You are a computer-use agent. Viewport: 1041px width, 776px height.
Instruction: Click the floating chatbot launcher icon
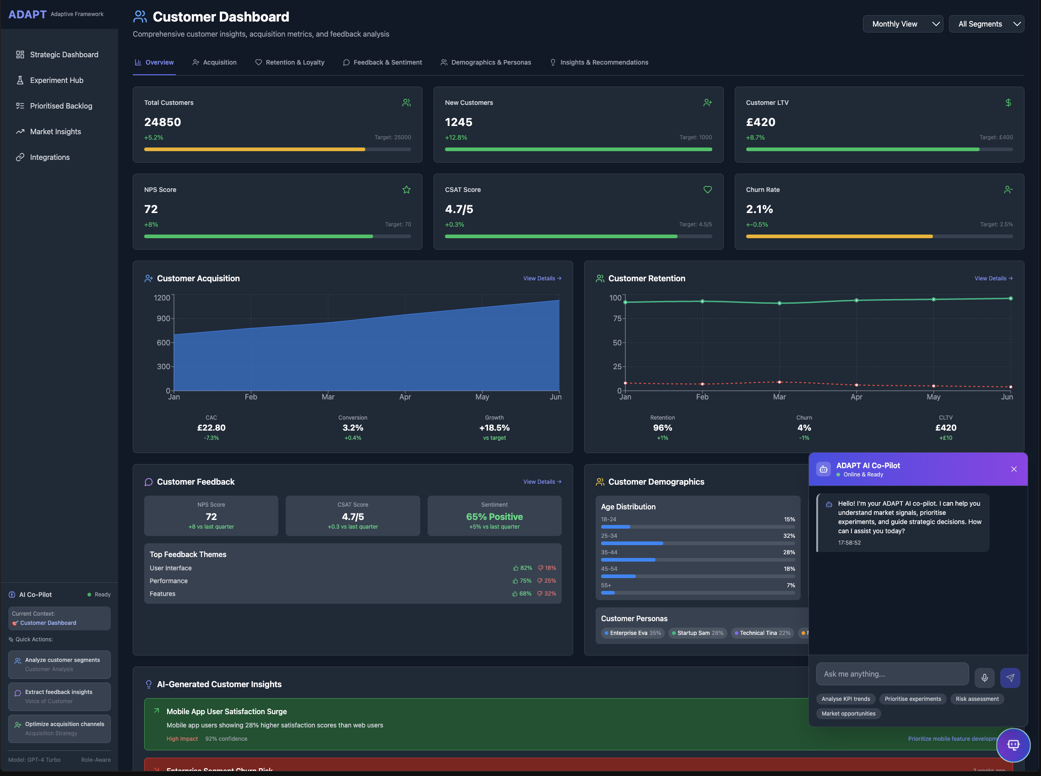coord(1013,745)
